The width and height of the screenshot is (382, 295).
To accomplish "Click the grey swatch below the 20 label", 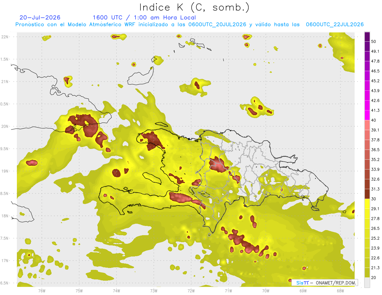I will 367,283.
